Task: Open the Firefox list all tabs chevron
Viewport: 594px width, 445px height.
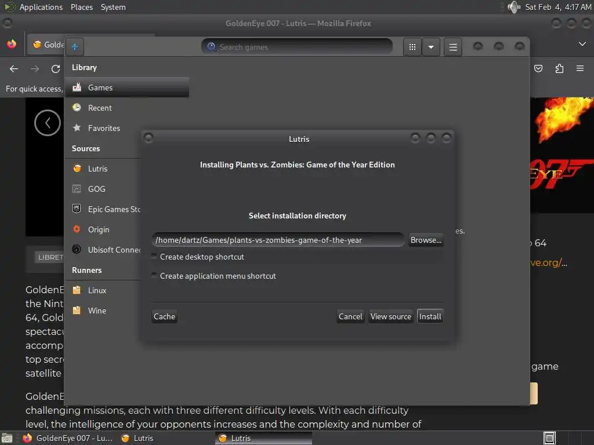Action: click(582, 44)
